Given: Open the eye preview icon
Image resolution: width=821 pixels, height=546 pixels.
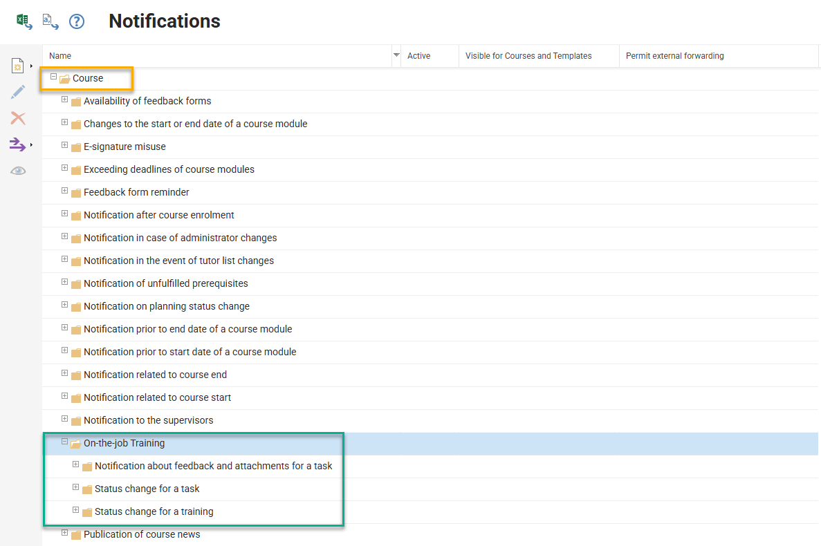Looking at the screenshot, I should point(19,170).
